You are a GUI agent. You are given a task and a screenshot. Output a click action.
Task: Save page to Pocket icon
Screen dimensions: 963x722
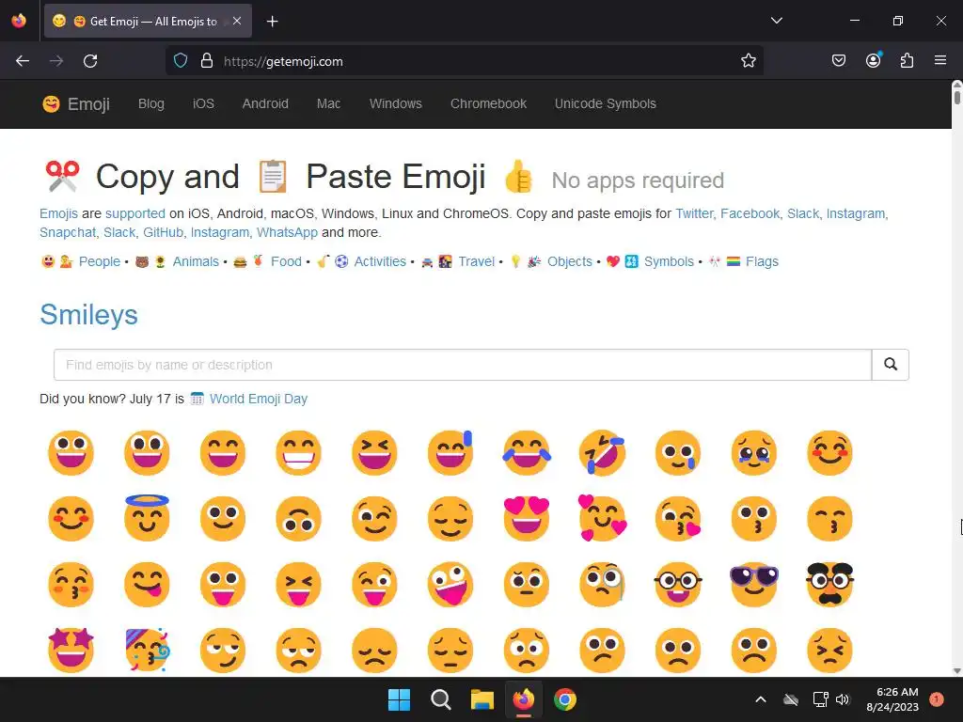click(838, 61)
